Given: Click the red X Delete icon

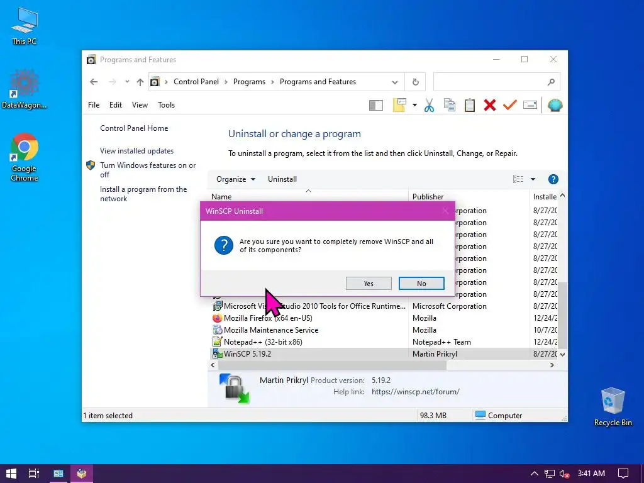Looking at the screenshot, I should [x=489, y=105].
